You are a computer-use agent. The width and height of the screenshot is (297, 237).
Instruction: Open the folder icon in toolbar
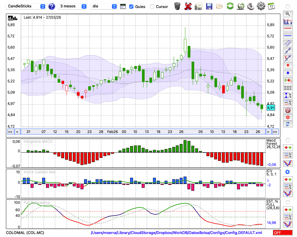coord(219,6)
